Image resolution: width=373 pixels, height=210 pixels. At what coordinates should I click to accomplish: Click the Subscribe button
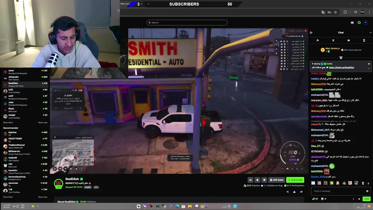pyautogui.click(x=295, y=180)
